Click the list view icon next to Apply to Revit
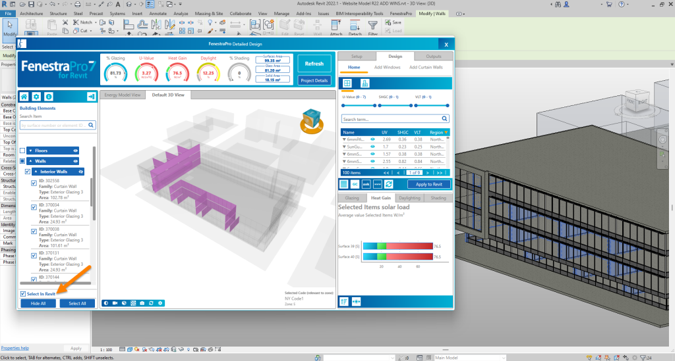 click(343, 184)
